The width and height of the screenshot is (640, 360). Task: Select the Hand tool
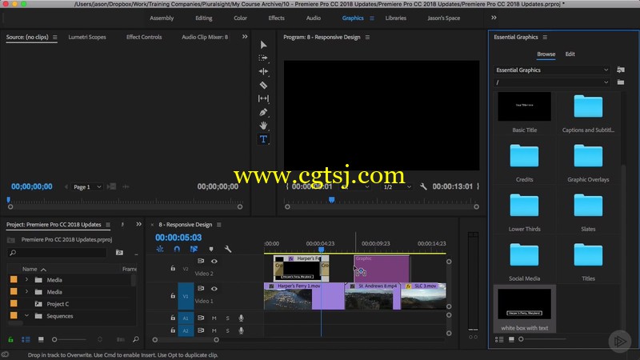263,126
